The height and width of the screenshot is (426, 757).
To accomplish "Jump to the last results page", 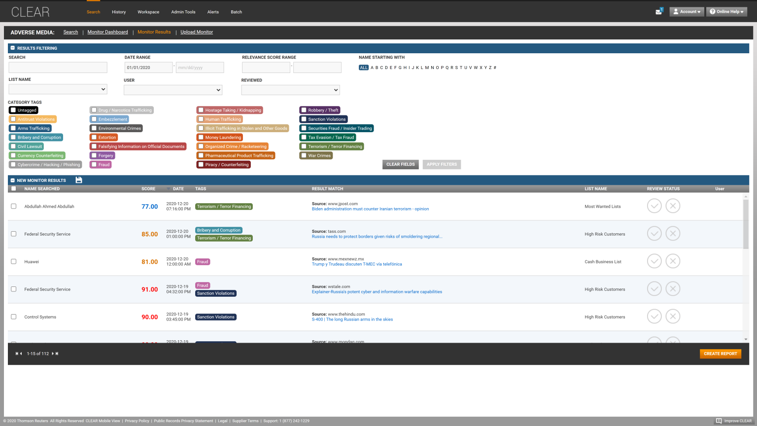I will point(57,354).
